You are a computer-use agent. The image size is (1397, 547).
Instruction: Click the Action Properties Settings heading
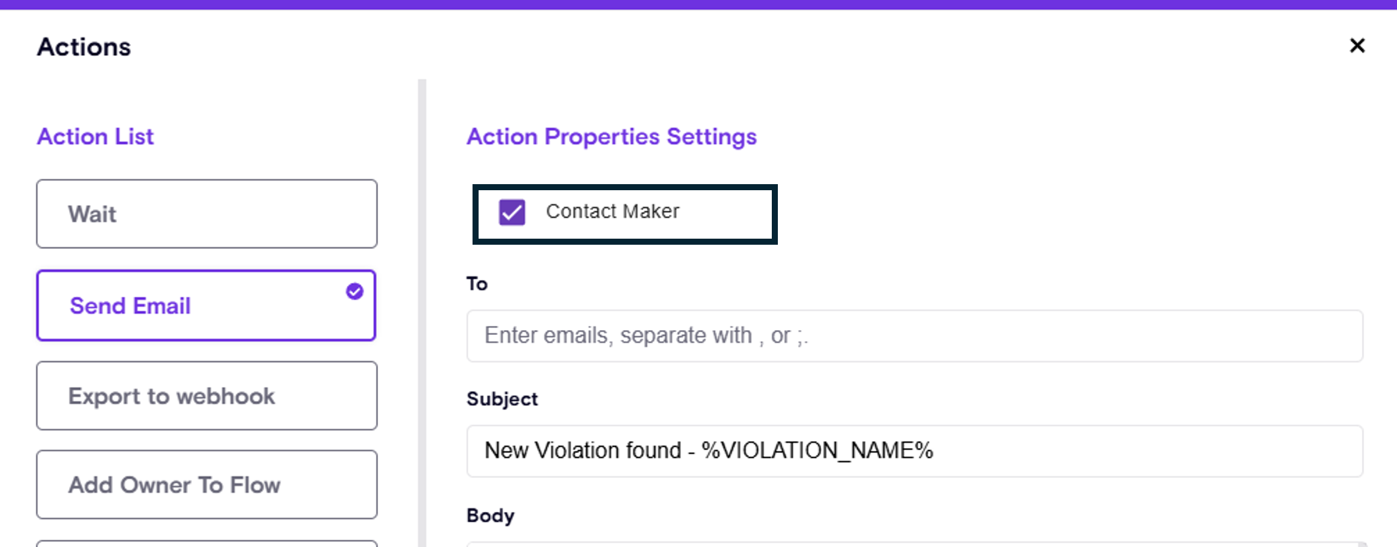(x=611, y=137)
